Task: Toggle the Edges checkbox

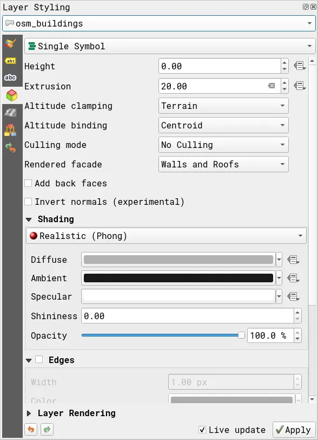Action: pyautogui.click(x=39, y=359)
